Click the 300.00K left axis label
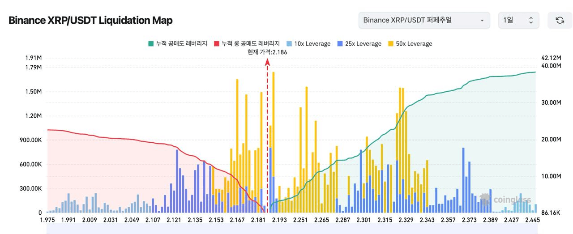 click(x=31, y=188)
